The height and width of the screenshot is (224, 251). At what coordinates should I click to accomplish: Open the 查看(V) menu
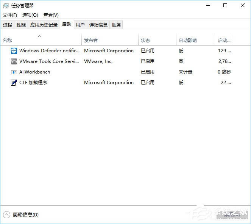click(x=51, y=15)
